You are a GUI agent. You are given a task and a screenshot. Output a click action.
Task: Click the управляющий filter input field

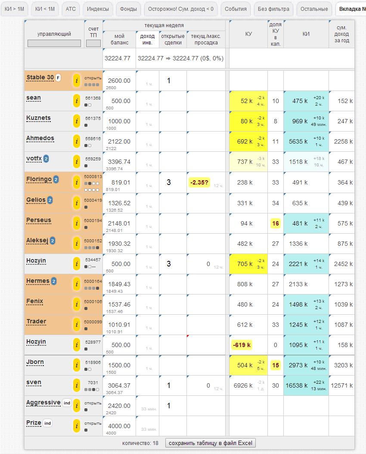click(54, 43)
